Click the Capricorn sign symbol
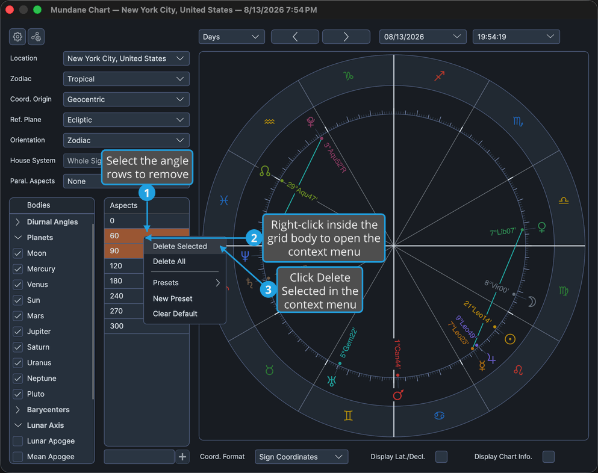This screenshot has height=473, width=598. coord(348,76)
